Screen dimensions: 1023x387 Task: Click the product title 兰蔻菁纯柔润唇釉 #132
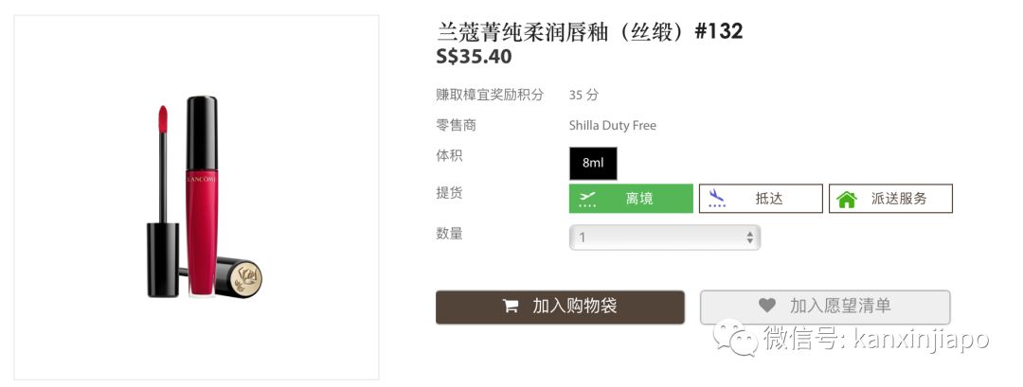[x=589, y=31]
